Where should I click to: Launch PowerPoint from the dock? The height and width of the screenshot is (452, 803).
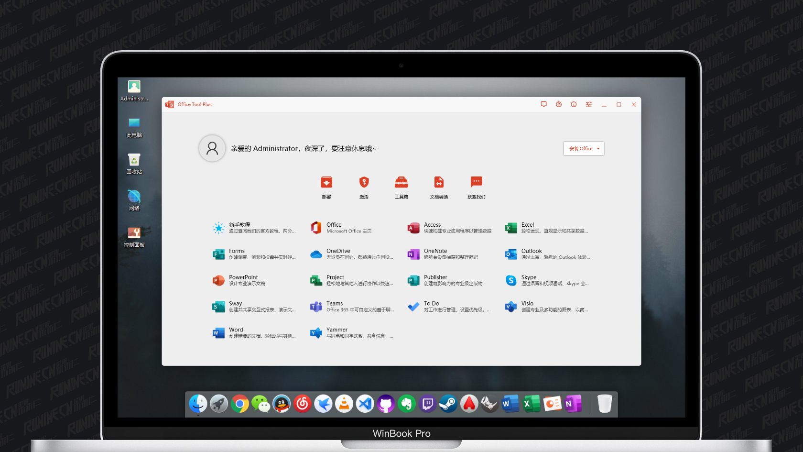(x=552, y=404)
